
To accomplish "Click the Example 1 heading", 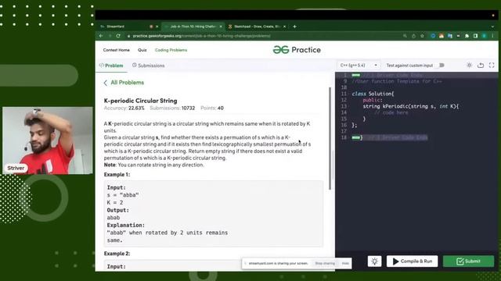I will (117, 175).
